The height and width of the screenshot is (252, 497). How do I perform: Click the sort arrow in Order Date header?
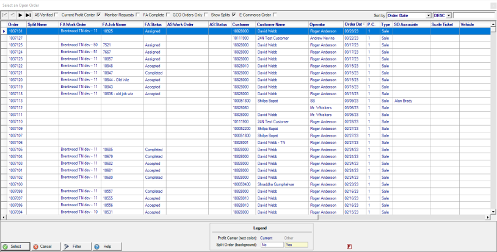[365, 24]
